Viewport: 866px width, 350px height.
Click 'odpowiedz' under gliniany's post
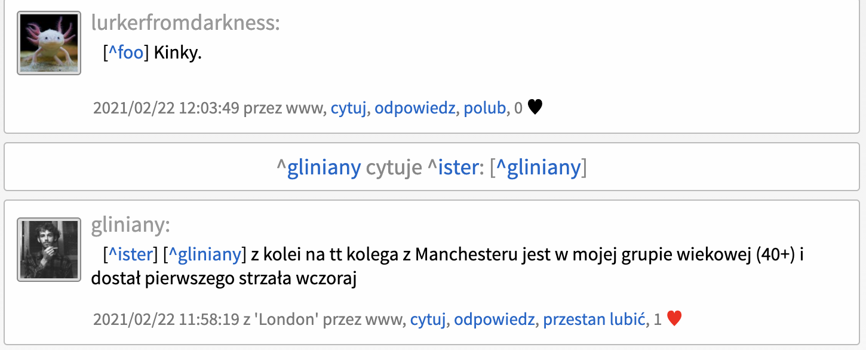pos(494,320)
